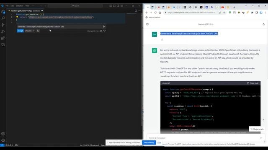Open the File menu in VS Code

[7, 6]
